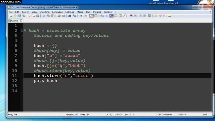This screenshot has height=121, width=215.
Task: Toggle INS mode in the status bar
Action: 205,114
